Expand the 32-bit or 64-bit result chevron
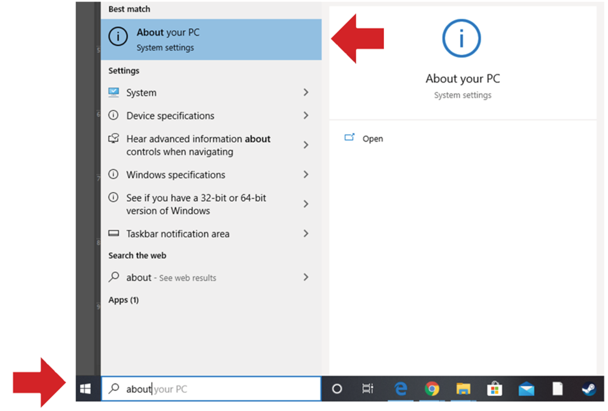Image resolution: width=608 pixels, height=411 pixels. pos(306,204)
